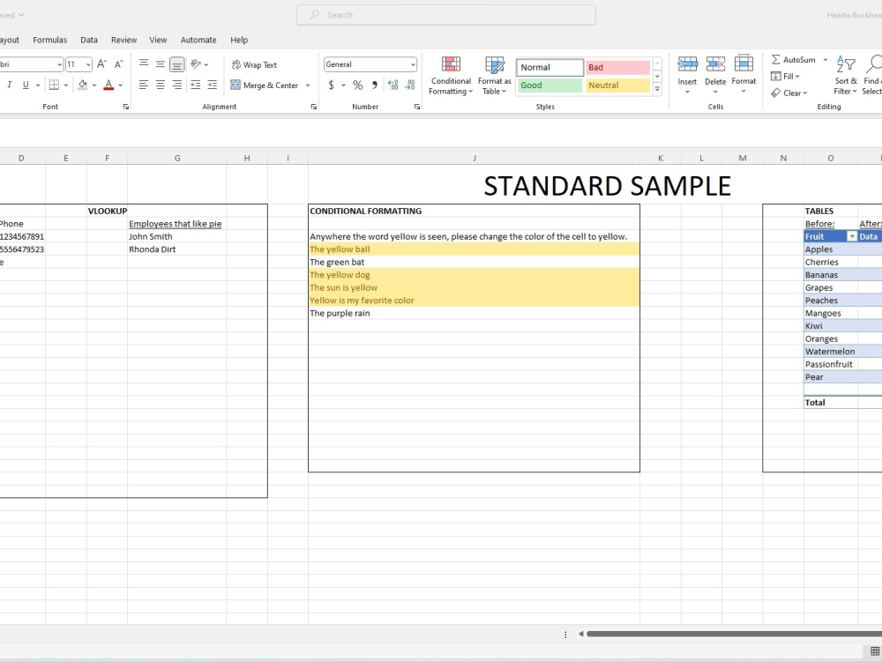Toggle italic formatting
Viewport: 882px width, 661px height.
(x=10, y=85)
